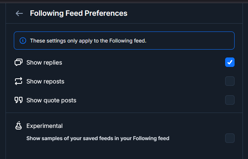Enable saved feeds samples checkbox
This screenshot has width=248, height=159.
coord(230,138)
